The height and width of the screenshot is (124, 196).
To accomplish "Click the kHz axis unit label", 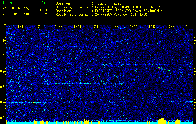I will pyautogui.click(x=3, y=25).
